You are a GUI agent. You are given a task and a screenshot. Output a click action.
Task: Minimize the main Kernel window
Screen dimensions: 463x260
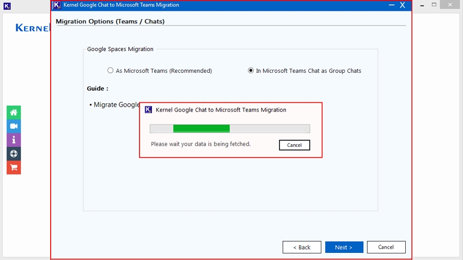422,5
